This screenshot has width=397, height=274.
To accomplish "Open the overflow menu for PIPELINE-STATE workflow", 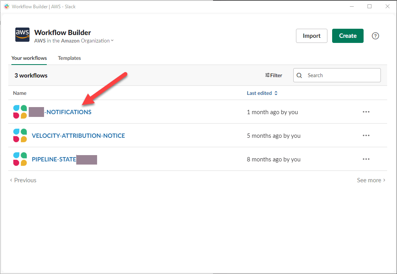I will [366, 159].
